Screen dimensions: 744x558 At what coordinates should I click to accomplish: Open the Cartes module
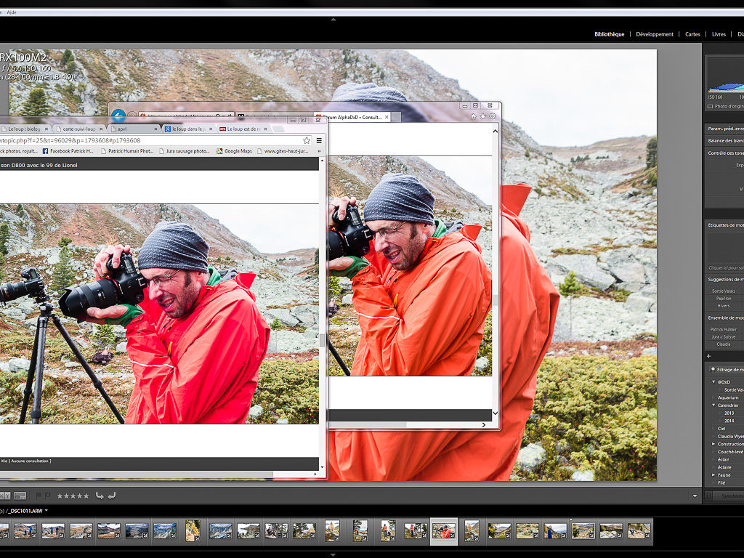pyautogui.click(x=692, y=34)
